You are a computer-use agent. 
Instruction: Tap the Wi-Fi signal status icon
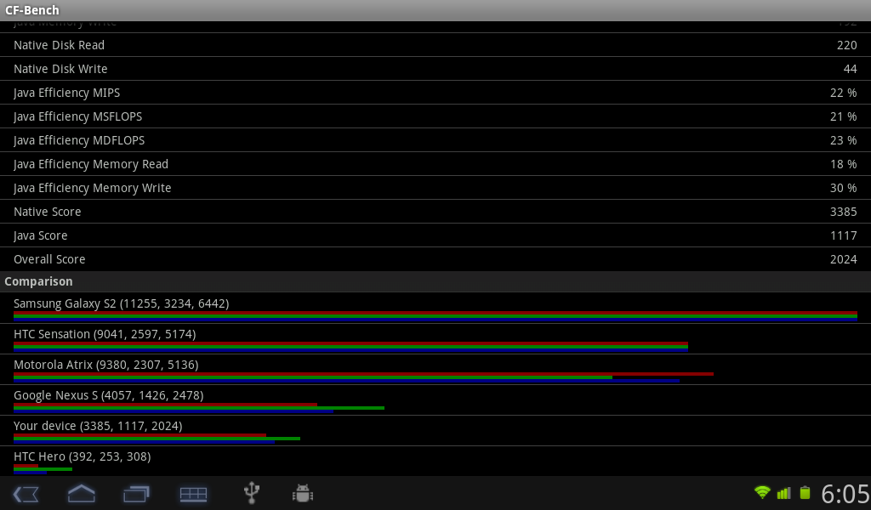point(762,492)
